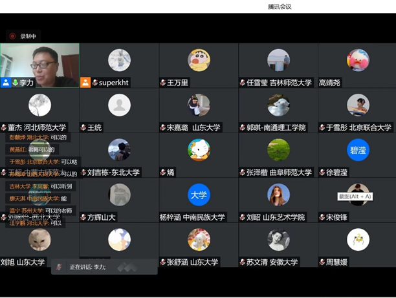Click the 腾讯会议 window title
396x298 pixels.
pyautogui.click(x=280, y=6)
